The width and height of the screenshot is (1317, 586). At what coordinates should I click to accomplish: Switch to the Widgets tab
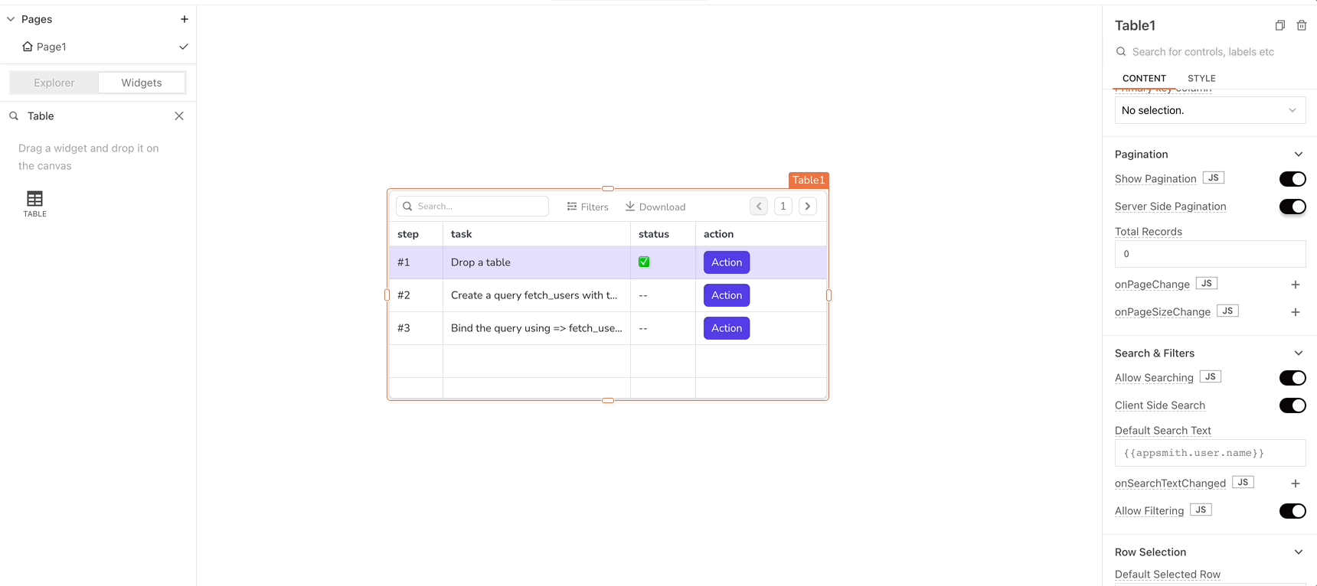[x=142, y=83]
